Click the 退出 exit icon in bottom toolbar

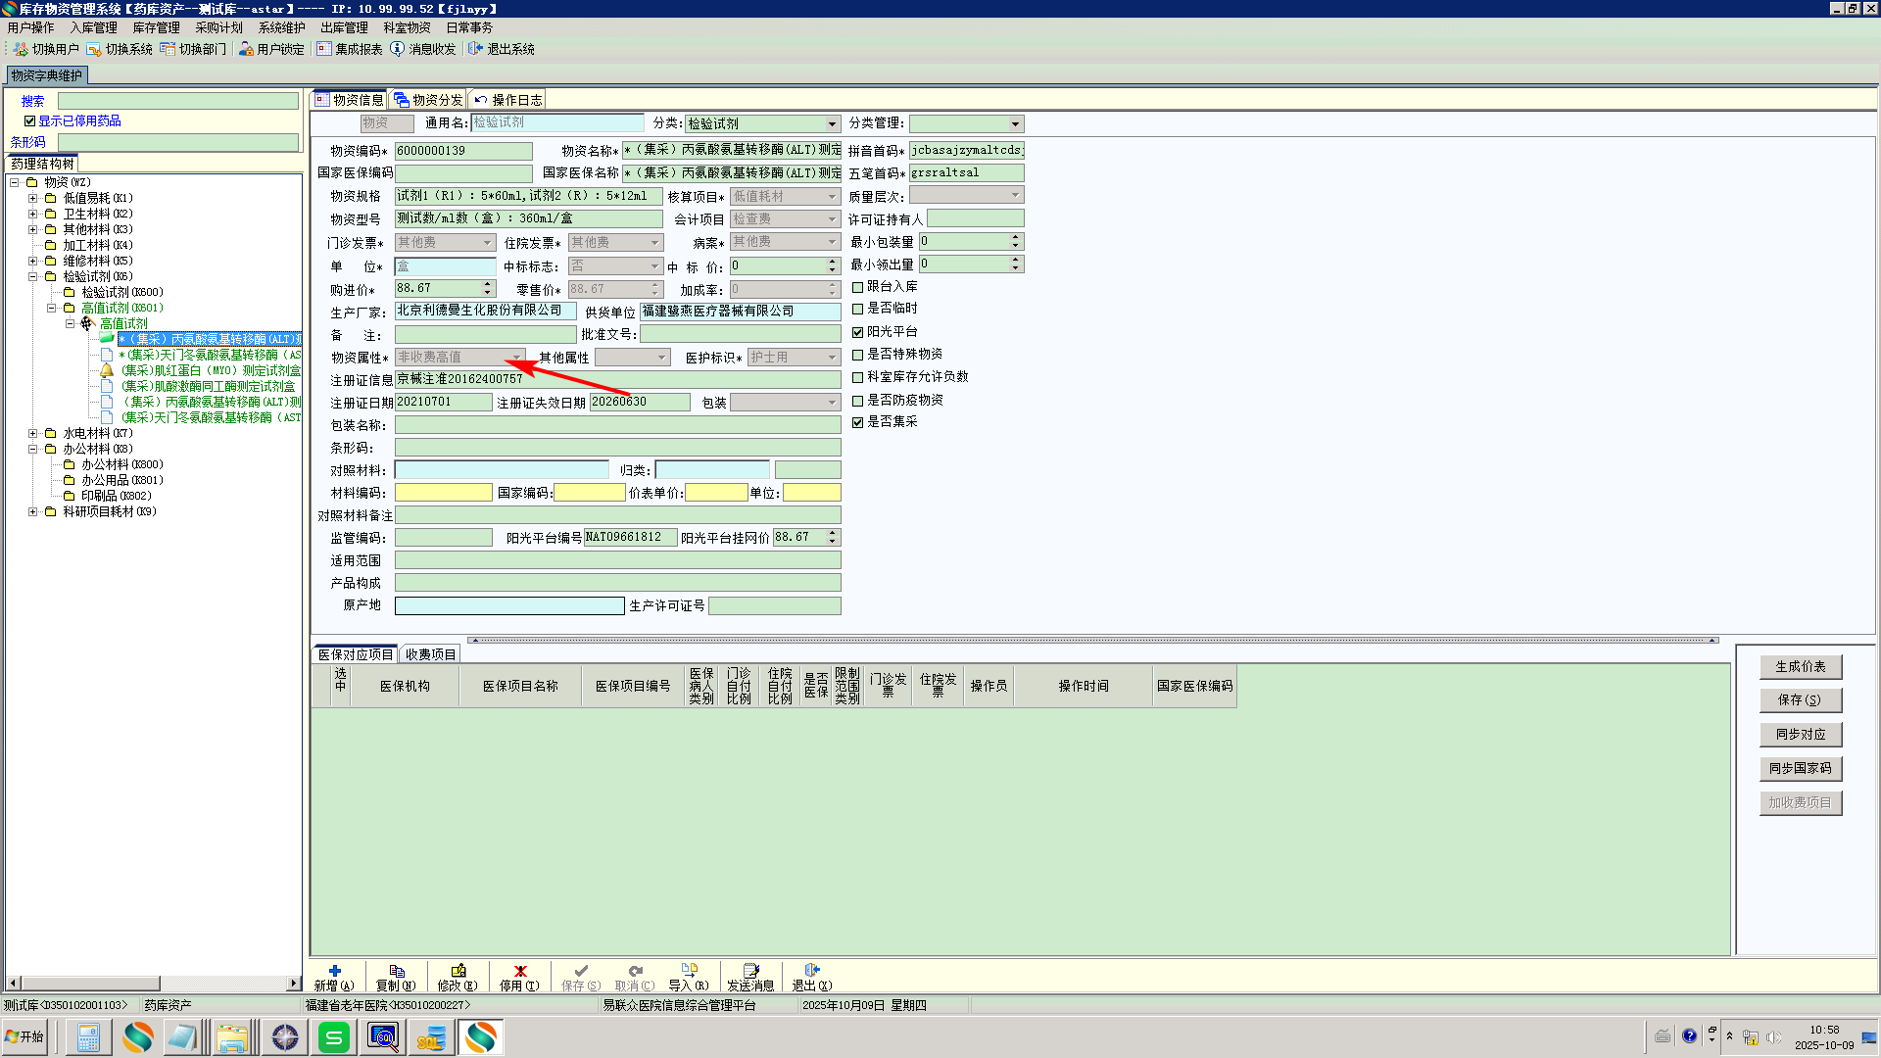(x=811, y=971)
